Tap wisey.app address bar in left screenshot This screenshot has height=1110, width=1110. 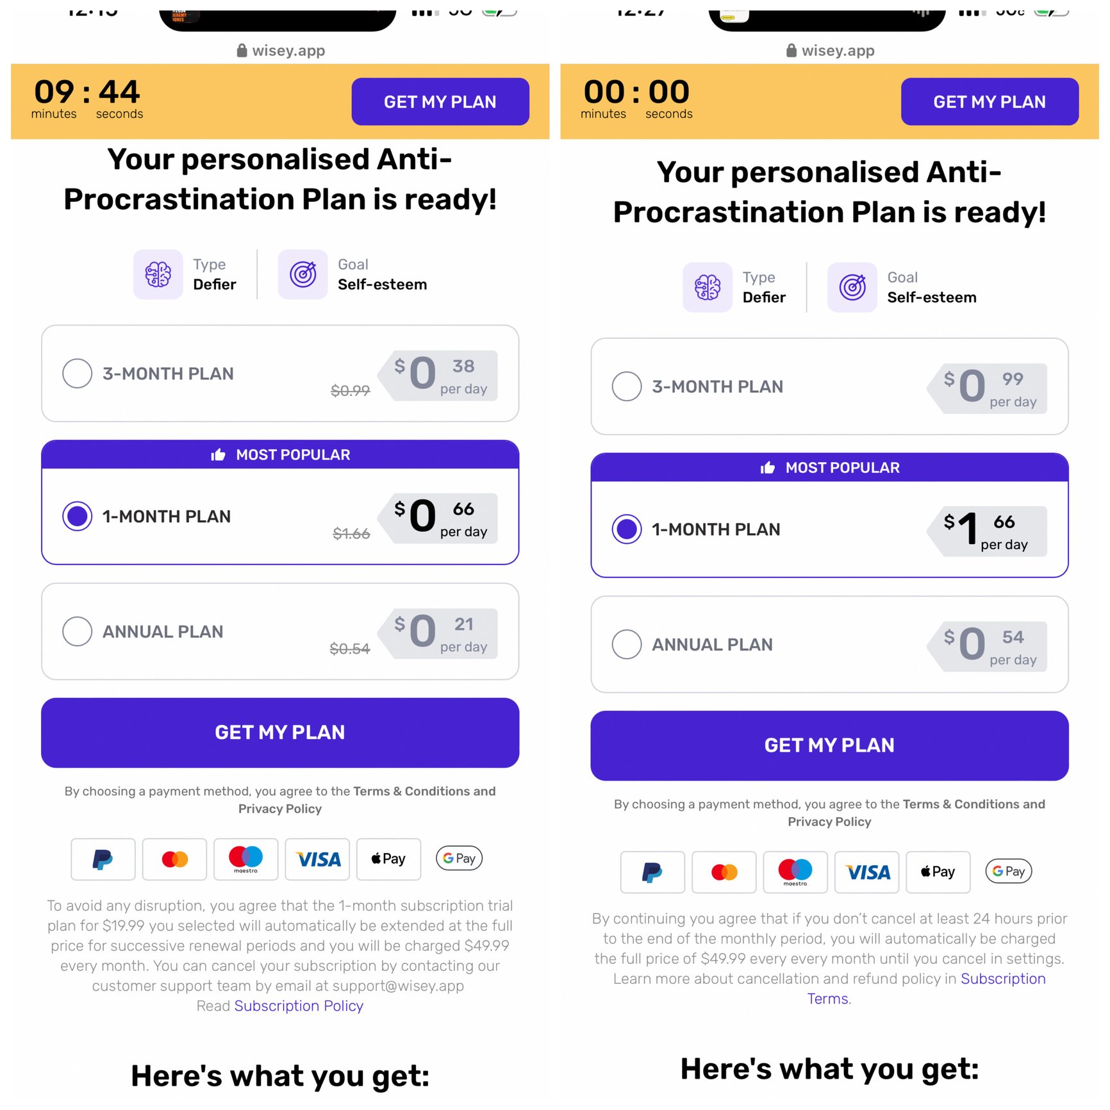click(281, 51)
